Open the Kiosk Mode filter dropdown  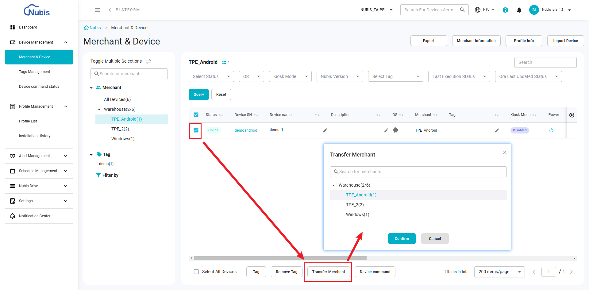point(290,76)
